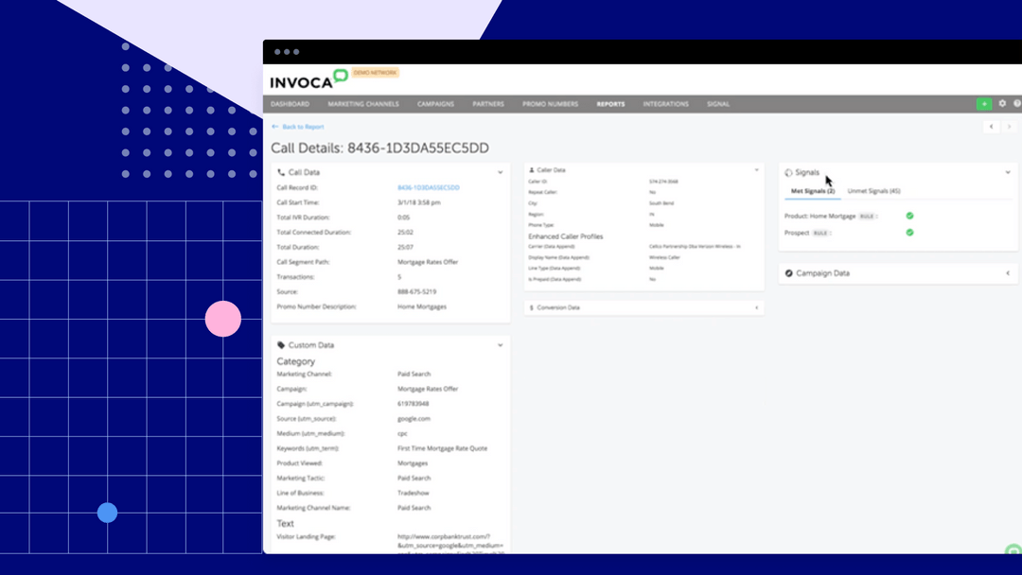Open the Campaigns navigation tab

(435, 104)
